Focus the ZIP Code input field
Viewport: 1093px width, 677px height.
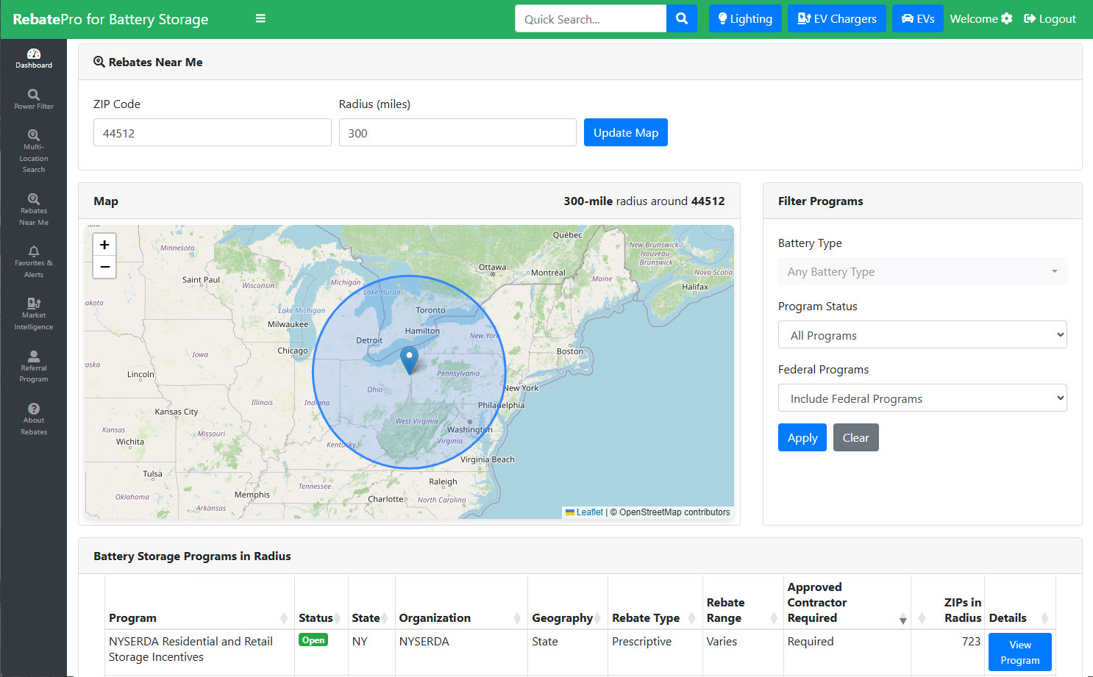click(x=212, y=132)
